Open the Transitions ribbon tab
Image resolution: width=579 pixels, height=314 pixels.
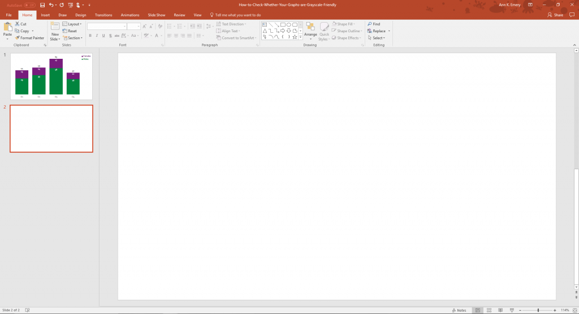[103, 15]
